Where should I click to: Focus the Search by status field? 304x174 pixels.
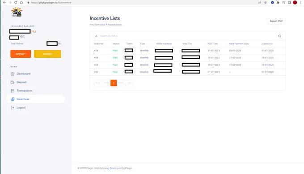tap(188, 36)
